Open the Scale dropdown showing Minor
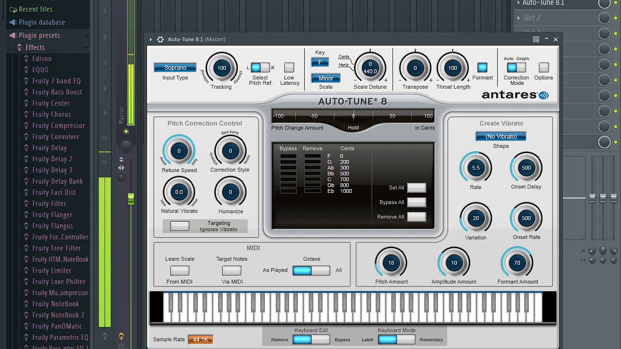621x349 pixels. tap(326, 78)
